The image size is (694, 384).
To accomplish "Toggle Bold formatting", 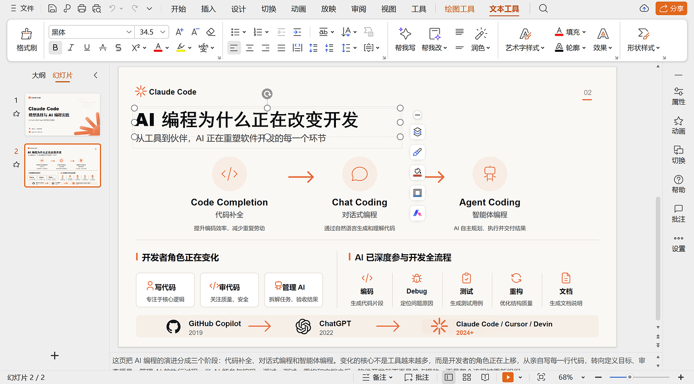I will [55, 48].
